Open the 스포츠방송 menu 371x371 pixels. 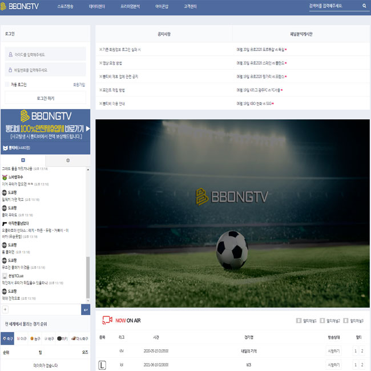tap(65, 6)
